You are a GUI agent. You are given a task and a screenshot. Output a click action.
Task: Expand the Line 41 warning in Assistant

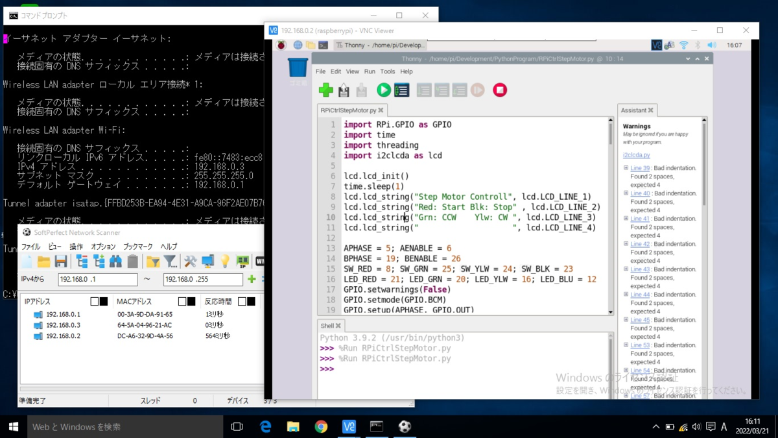(626, 219)
